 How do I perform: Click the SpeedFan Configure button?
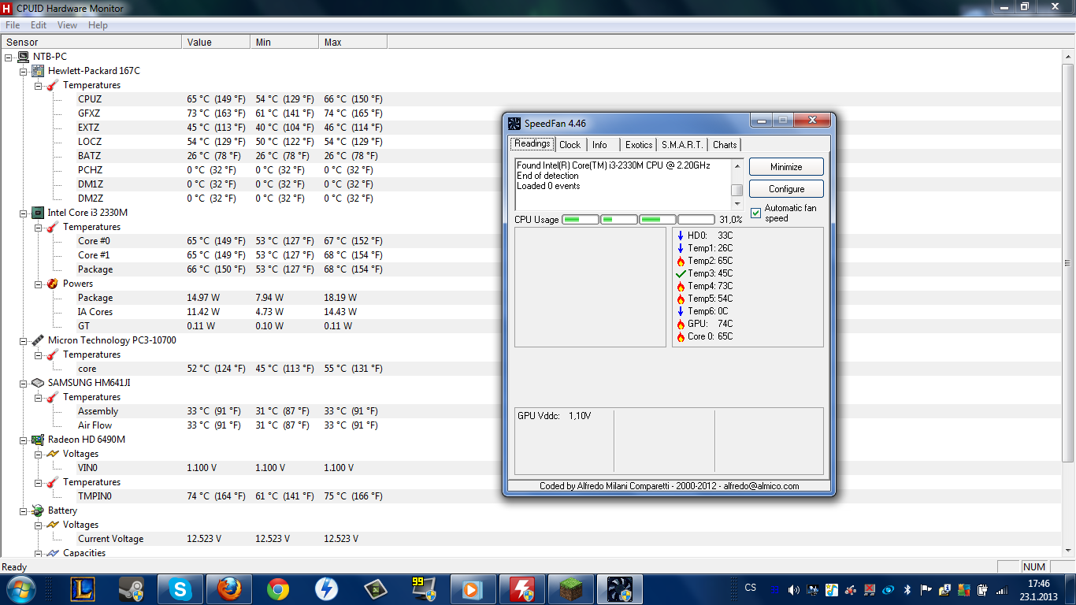(786, 189)
